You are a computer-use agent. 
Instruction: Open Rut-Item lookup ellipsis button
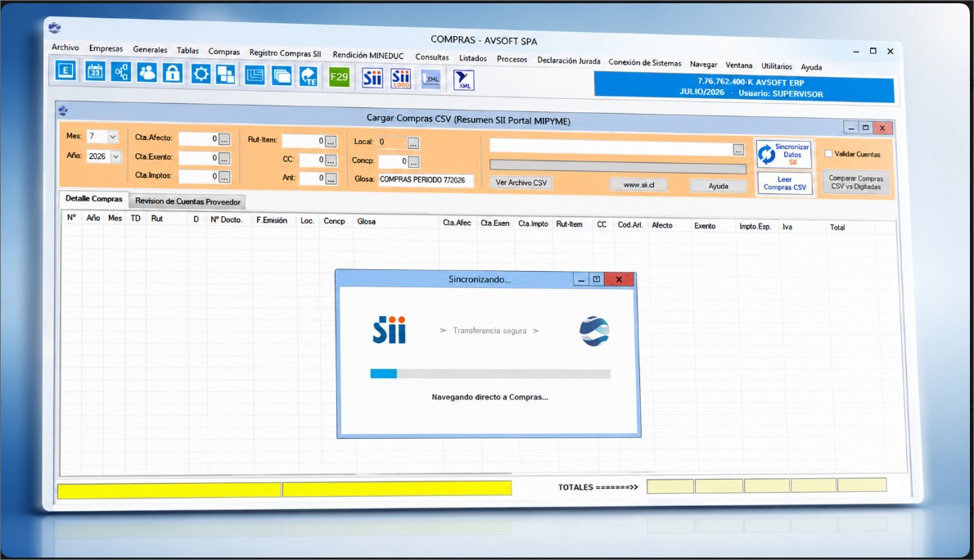tap(331, 142)
